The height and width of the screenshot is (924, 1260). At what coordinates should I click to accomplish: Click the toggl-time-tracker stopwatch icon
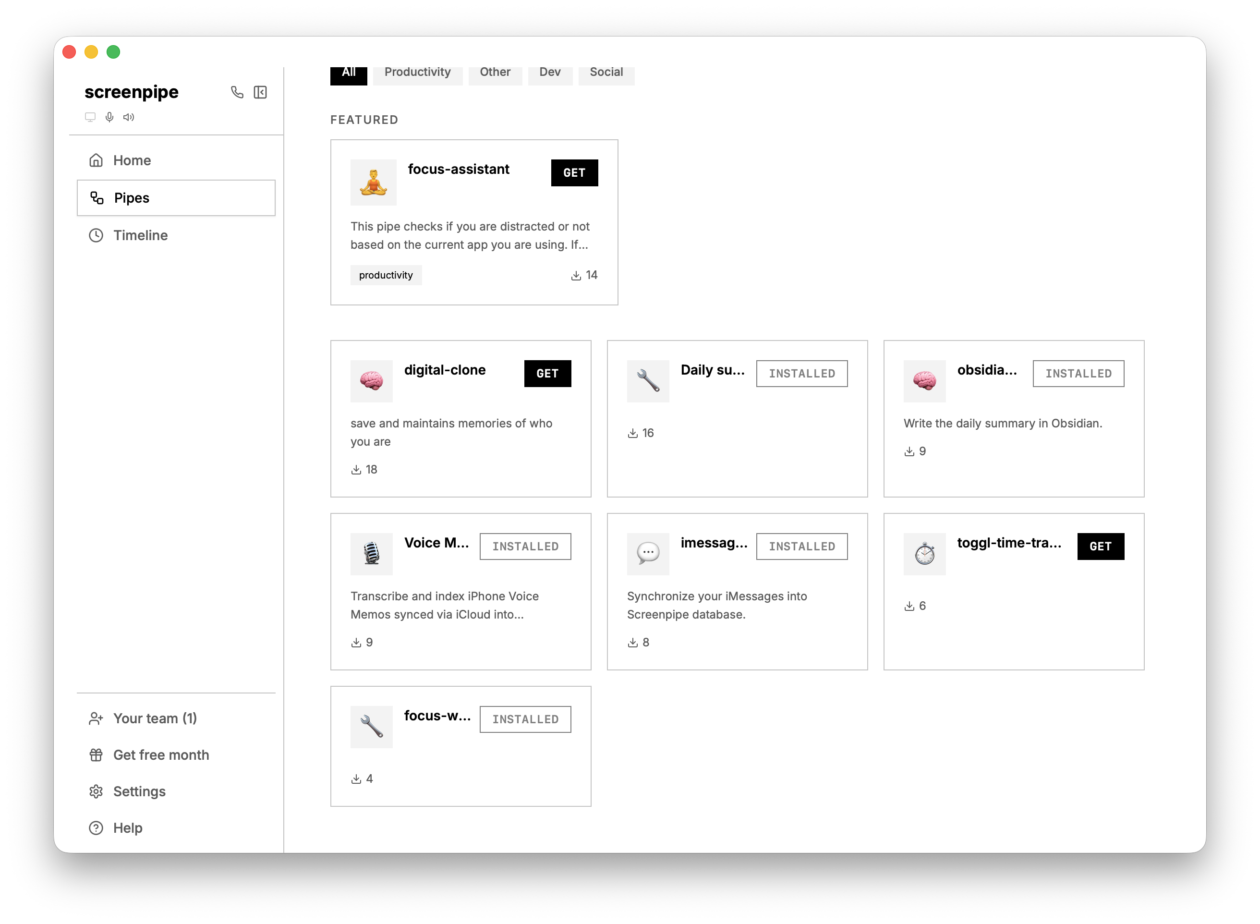click(x=924, y=554)
